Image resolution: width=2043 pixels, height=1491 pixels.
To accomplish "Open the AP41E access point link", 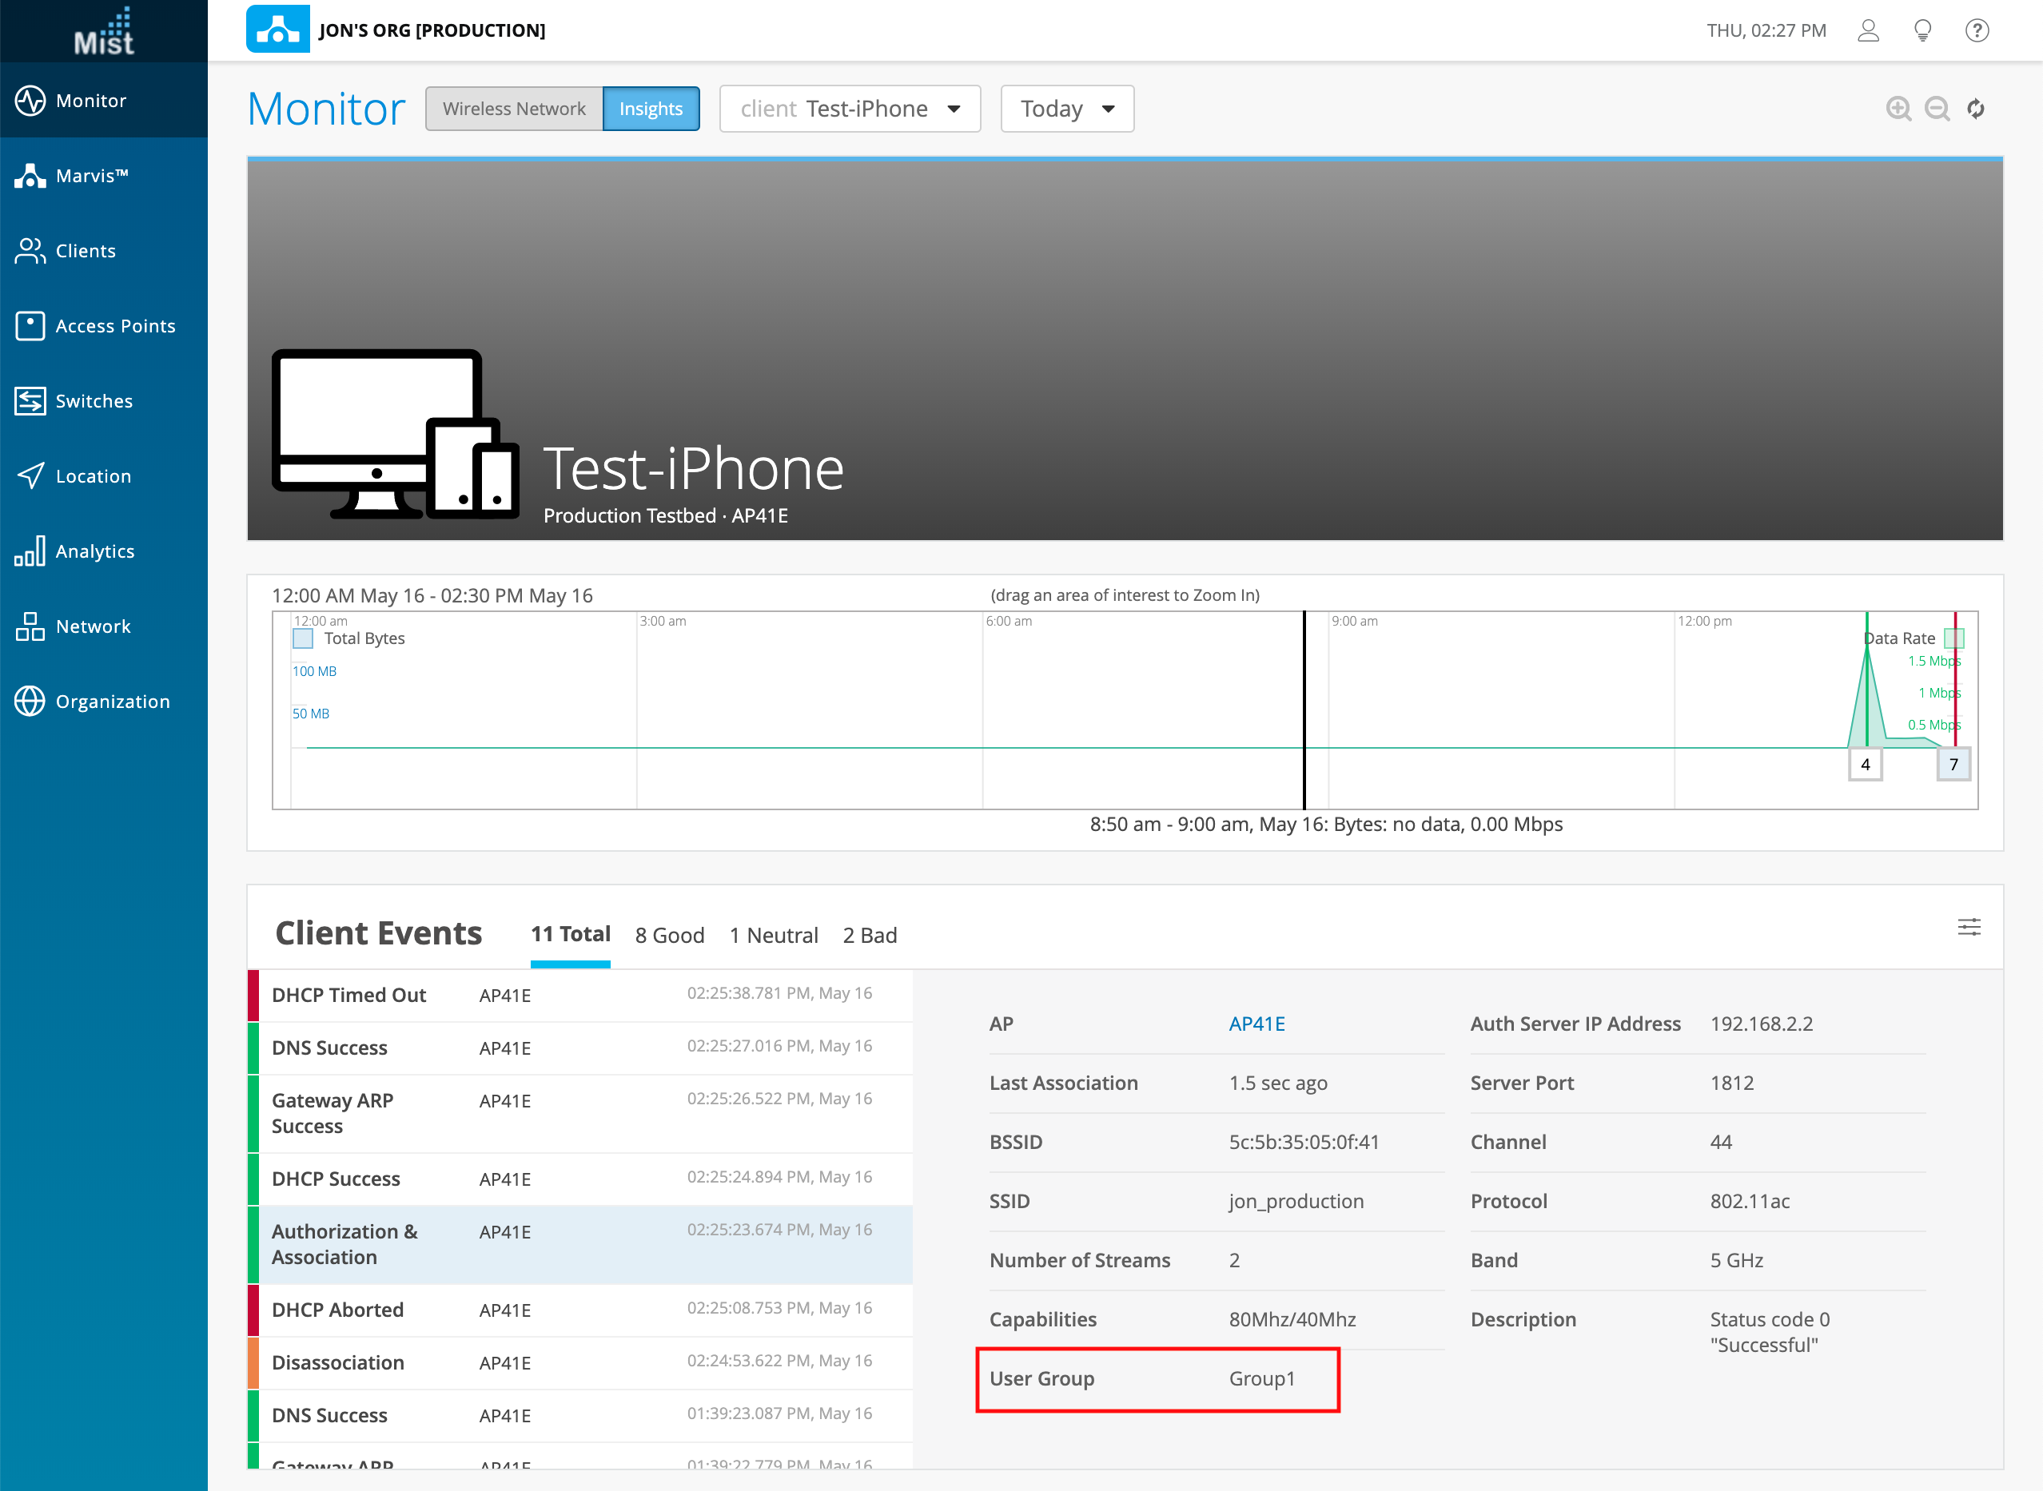I will click(x=1256, y=1024).
